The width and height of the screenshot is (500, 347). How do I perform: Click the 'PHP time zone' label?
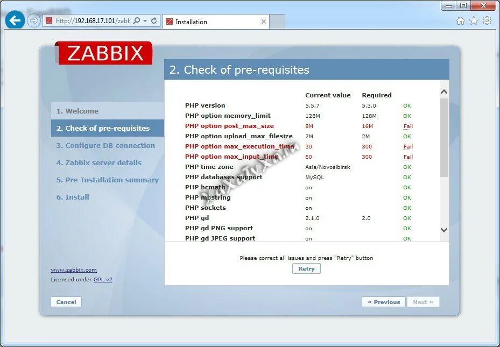coord(209,167)
